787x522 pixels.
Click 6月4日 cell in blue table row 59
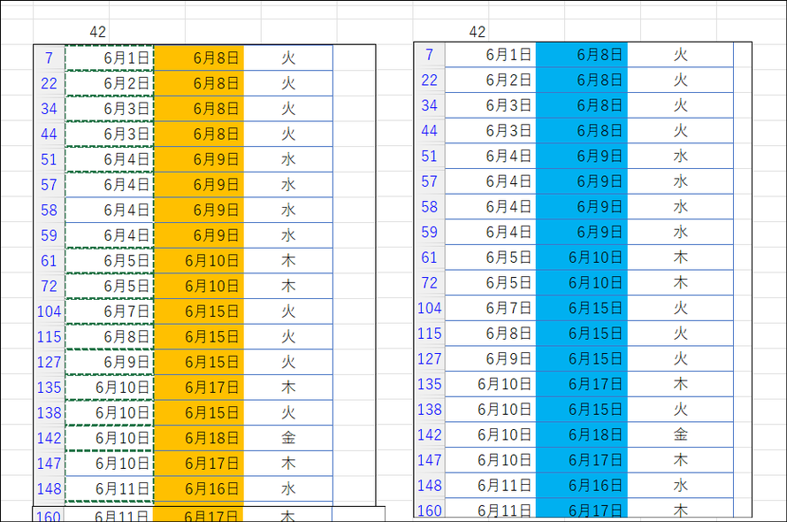tap(491, 232)
